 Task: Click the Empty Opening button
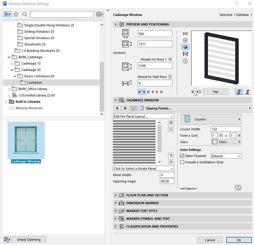pyautogui.click(x=29, y=239)
